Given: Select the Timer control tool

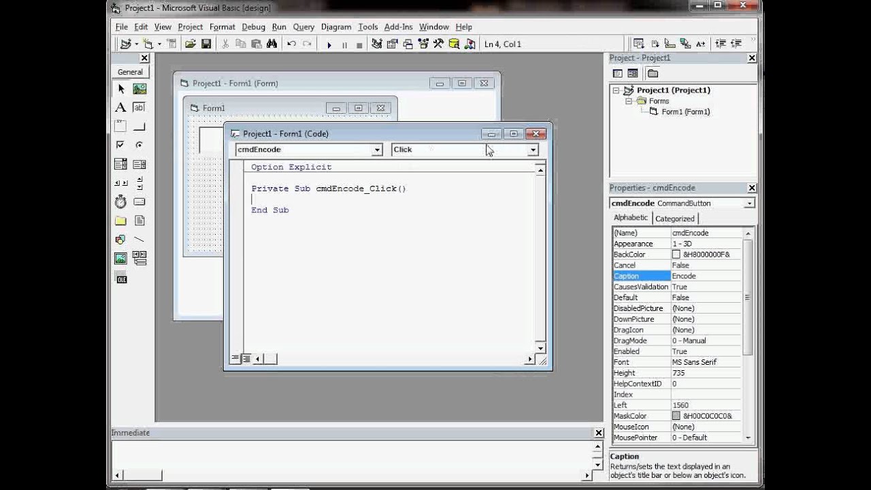Looking at the screenshot, I should pos(121,202).
